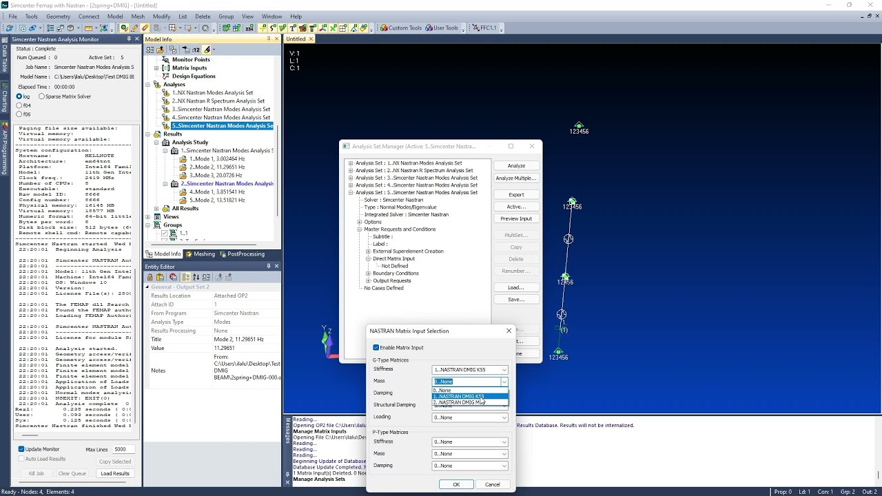The height and width of the screenshot is (496, 882).
Task: Expand External Superelement Creation node
Action: point(368,251)
